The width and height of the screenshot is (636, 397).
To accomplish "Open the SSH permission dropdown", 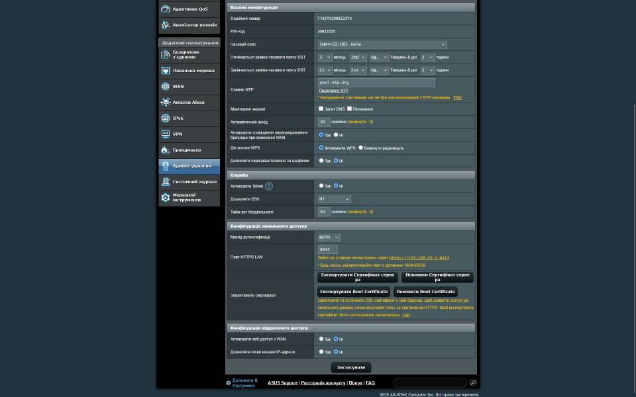I will pyautogui.click(x=333, y=198).
